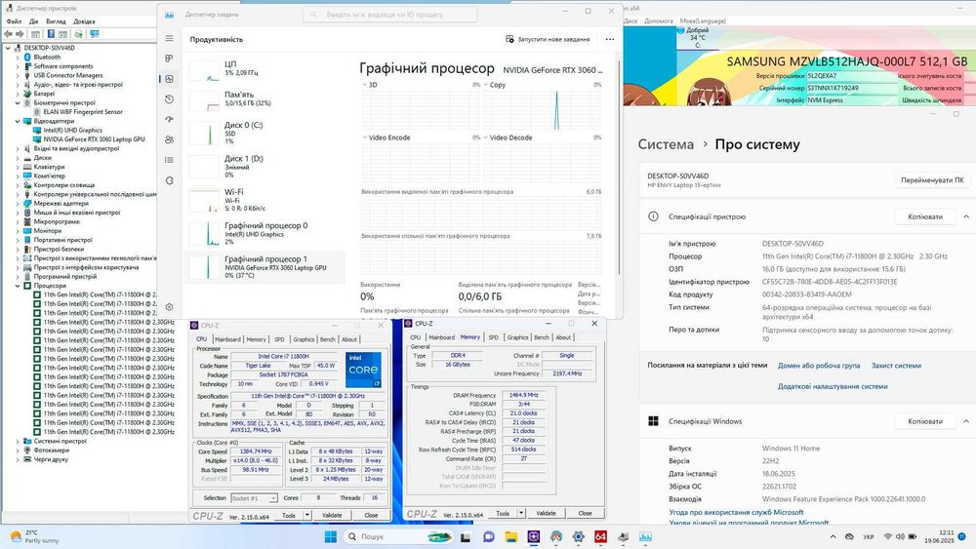Toggle Task Manager hamburger navigation menu

(169, 39)
